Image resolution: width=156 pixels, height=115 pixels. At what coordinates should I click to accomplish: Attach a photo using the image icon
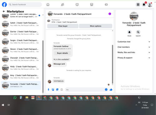(53, 90)
